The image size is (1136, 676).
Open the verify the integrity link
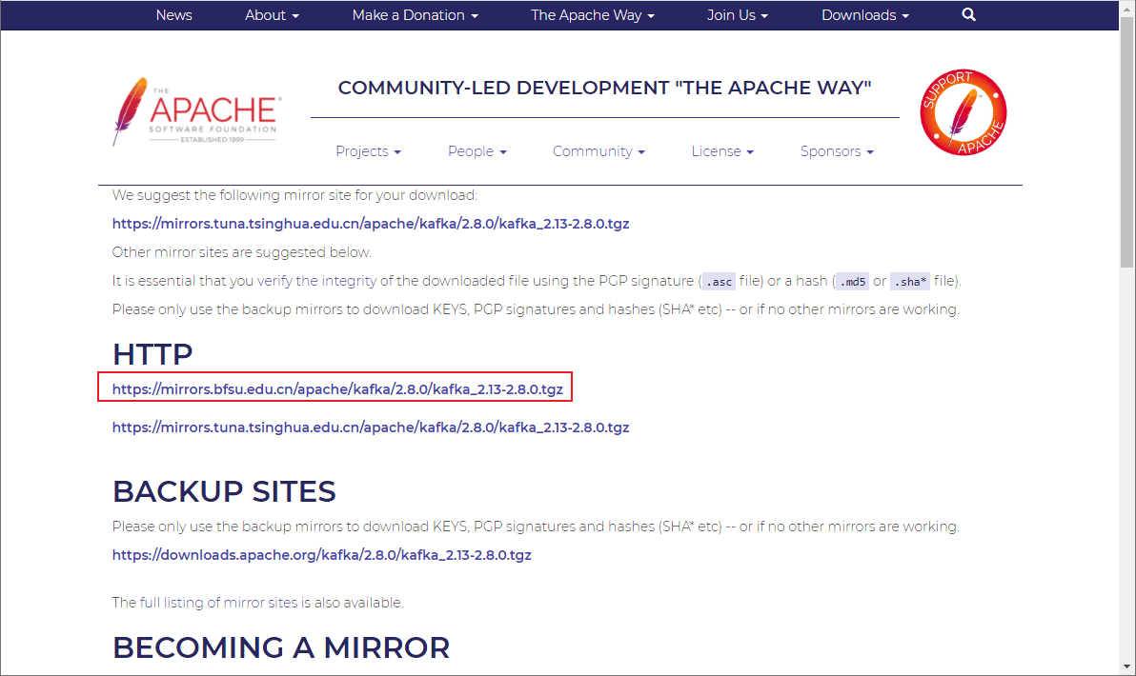click(316, 281)
